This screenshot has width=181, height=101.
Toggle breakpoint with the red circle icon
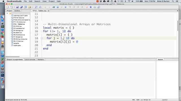click(x=87, y=7)
